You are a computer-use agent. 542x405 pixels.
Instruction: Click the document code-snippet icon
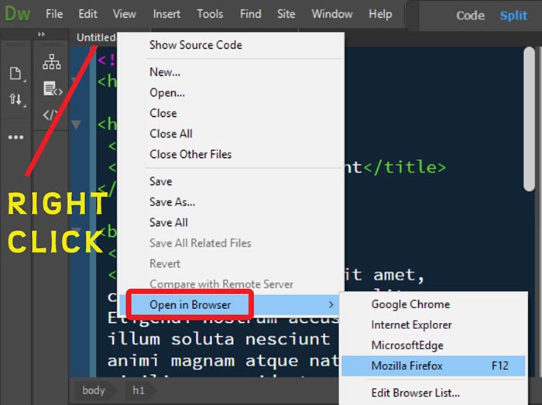[53, 88]
